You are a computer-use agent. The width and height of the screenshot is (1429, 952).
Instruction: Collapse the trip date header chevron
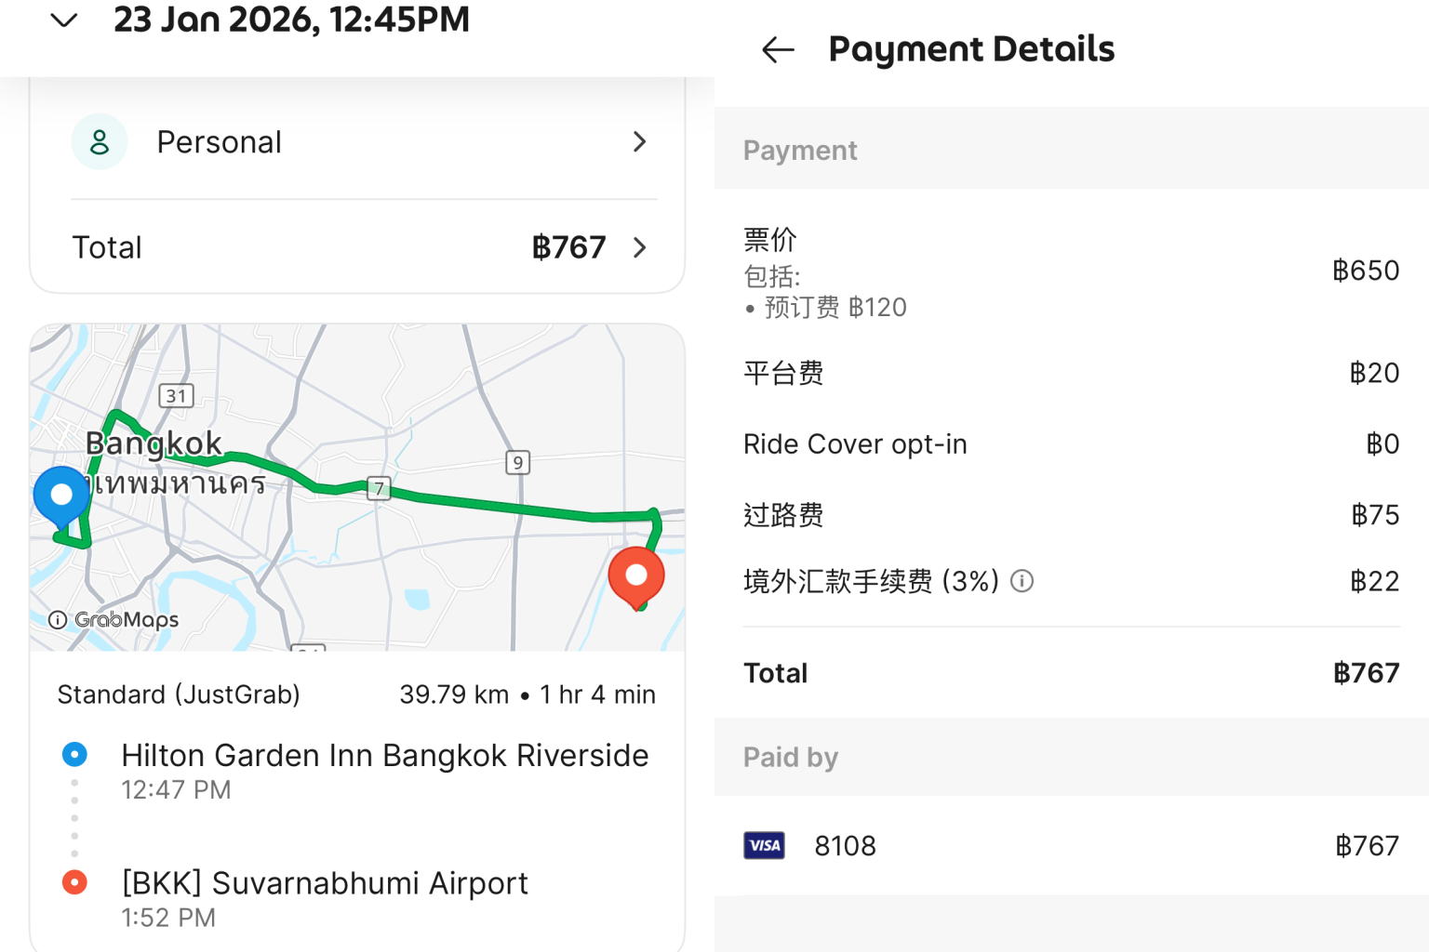tap(63, 20)
